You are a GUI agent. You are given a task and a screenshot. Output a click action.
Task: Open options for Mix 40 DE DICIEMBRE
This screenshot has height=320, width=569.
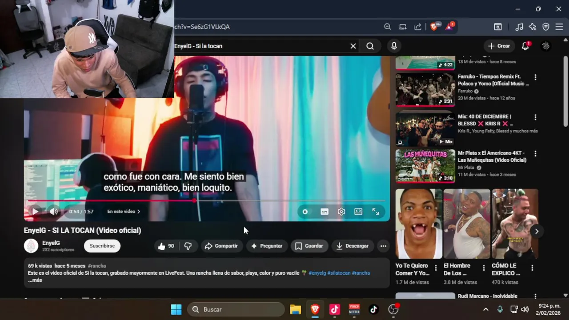pos(535,117)
